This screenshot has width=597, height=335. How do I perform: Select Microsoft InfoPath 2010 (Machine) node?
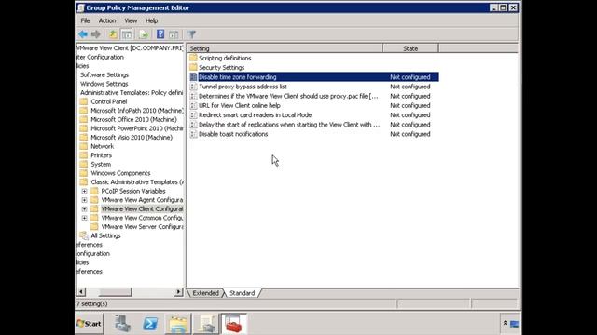tap(137, 111)
